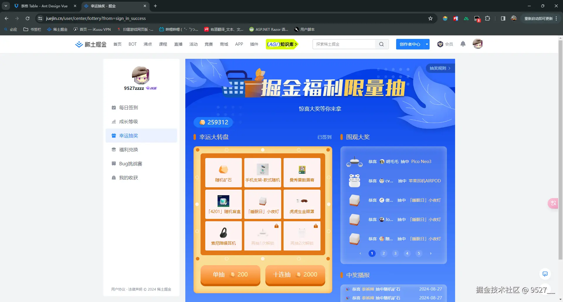Screen dimensions: 563x302
Task: Toggle the browser side panel
Action: 503,18
